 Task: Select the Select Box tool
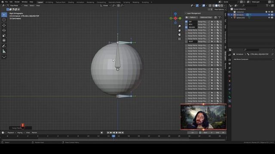coord(4,15)
